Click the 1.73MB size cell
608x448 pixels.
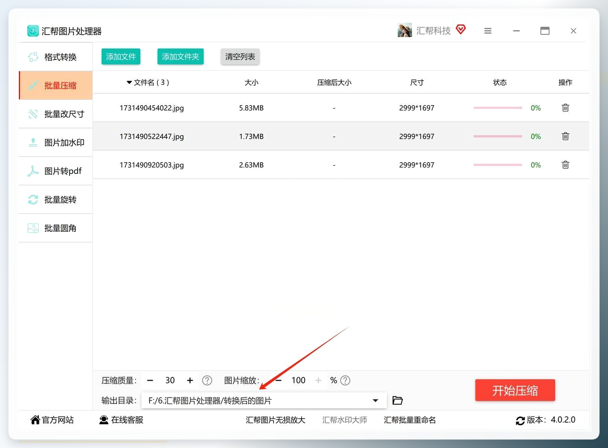pyautogui.click(x=251, y=136)
